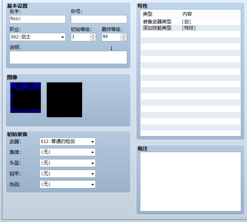The height and width of the screenshot is (222, 247).
Task: Open the 盾牌 equipment dropdown
Action: [68, 152]
